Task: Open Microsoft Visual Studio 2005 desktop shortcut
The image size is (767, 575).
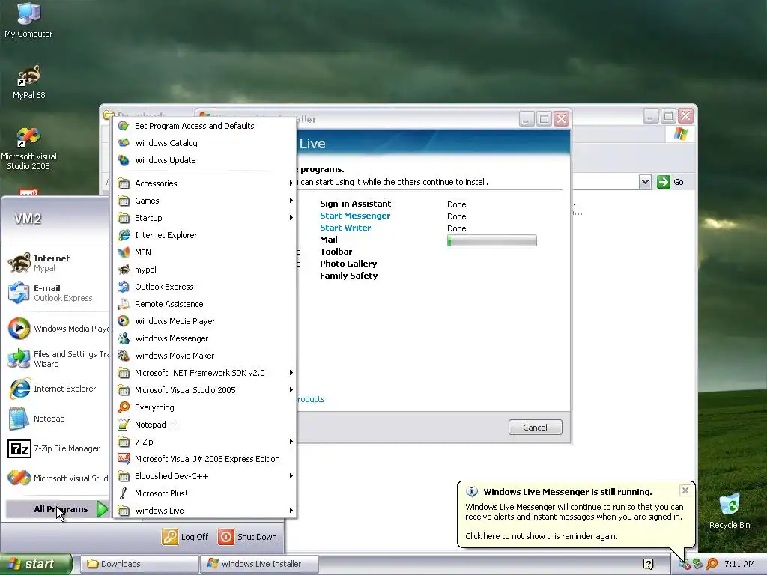Action: click(x=28, y=148)
